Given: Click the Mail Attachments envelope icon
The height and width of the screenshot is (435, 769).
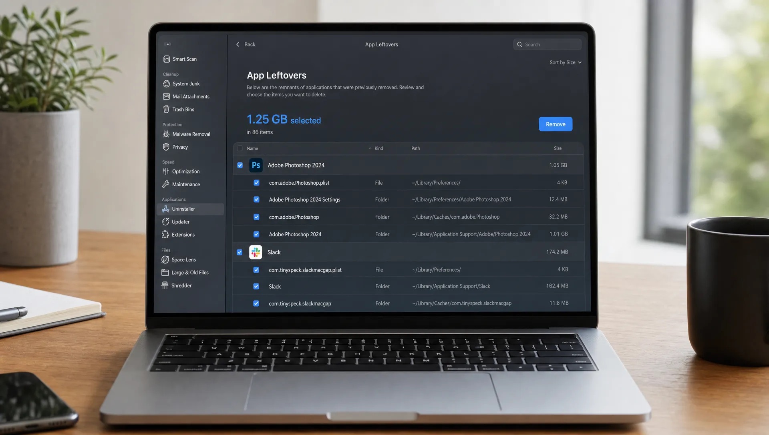Looking at the screenshot, I should tap(166, 96).
